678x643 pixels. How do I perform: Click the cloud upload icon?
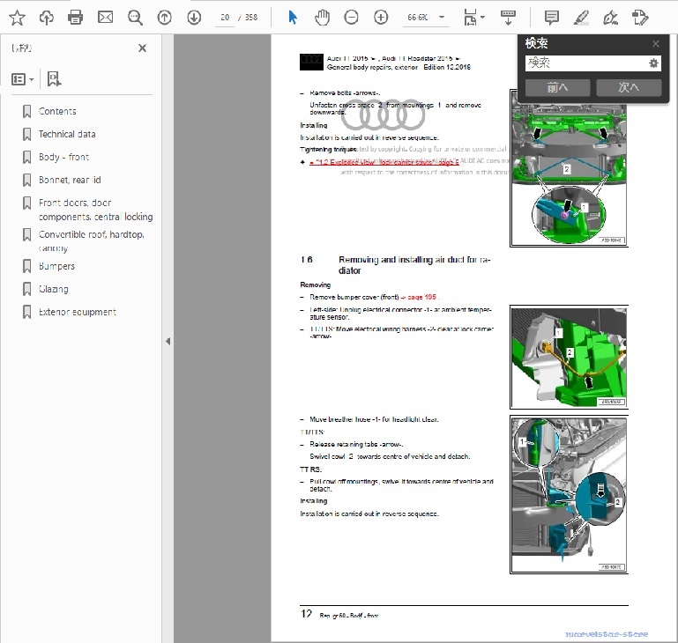[x=47, y=18]
